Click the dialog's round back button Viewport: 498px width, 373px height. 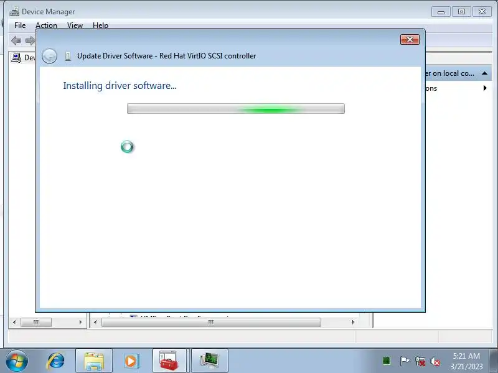pos(50,56)
